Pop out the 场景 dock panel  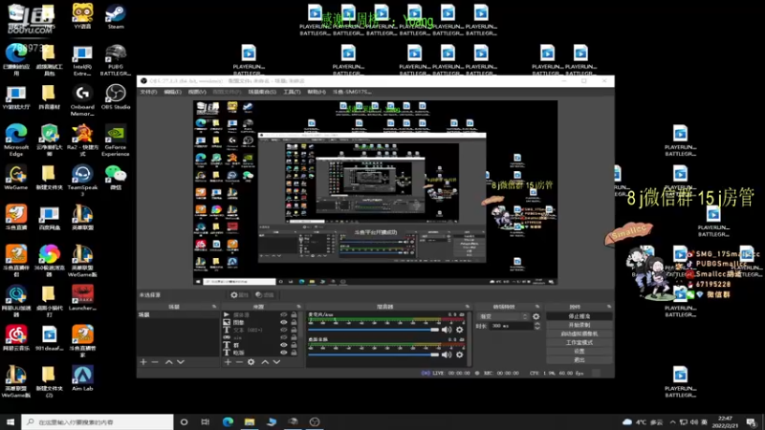pyautogui.click(x=214, y=307)
